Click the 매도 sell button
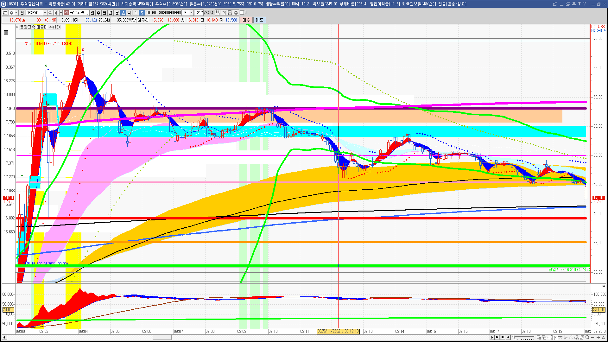This screenshot has height=342, width=608. (x=260, y=20)
